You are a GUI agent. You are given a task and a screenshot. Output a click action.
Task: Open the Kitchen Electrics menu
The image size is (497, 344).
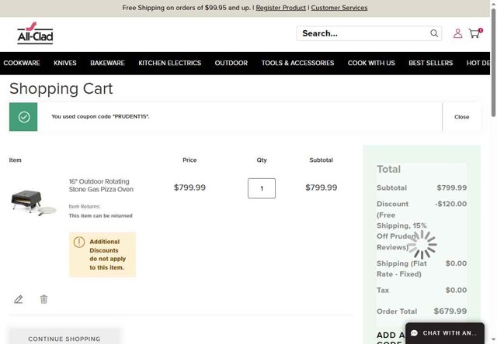click(x=169, y=63)
